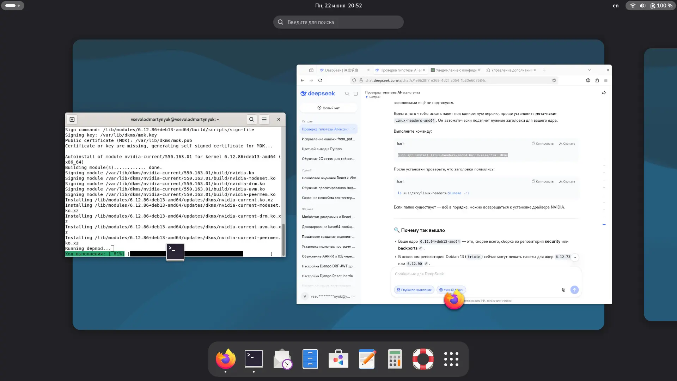Open options dots for Проверка гипотезы chat
Viewport: 677px width, 381px height.
[353, 129]
